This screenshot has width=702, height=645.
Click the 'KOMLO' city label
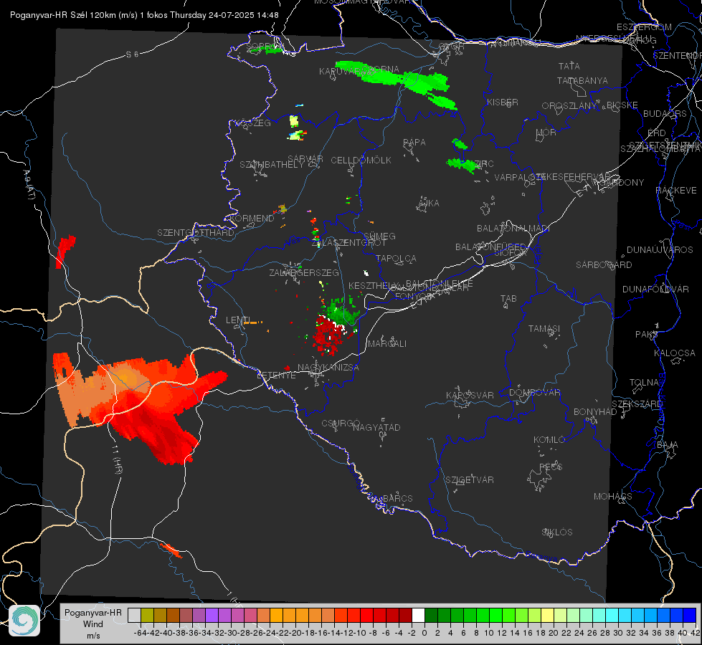[549, 440]
